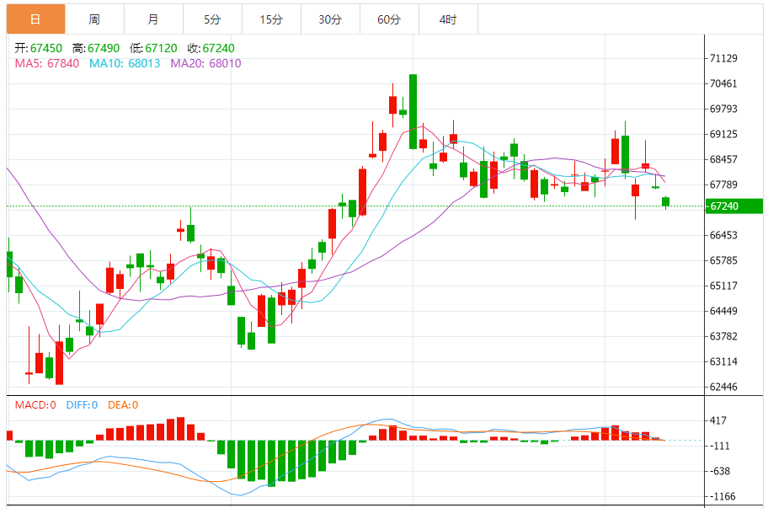Click the 低:67120 low price value
Image resolution: width=768 pixels, height=508 pixels.
click(153, 48)
